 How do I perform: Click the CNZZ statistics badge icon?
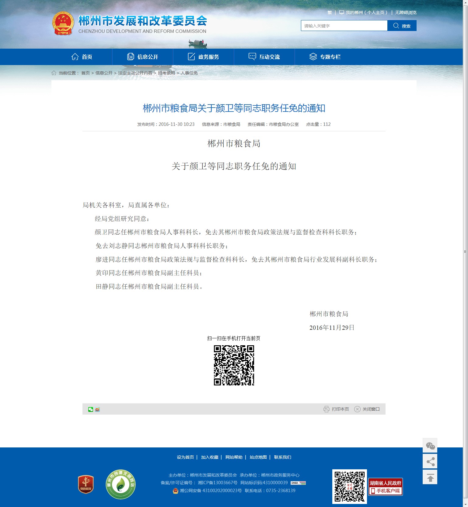[x=298, y=483]
